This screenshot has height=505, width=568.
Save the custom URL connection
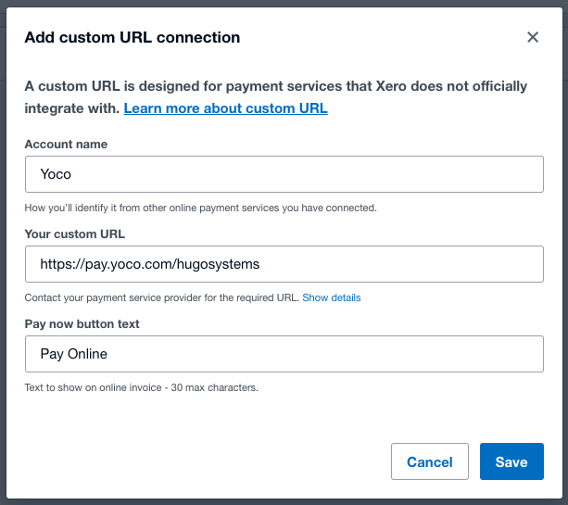point(511,461)
